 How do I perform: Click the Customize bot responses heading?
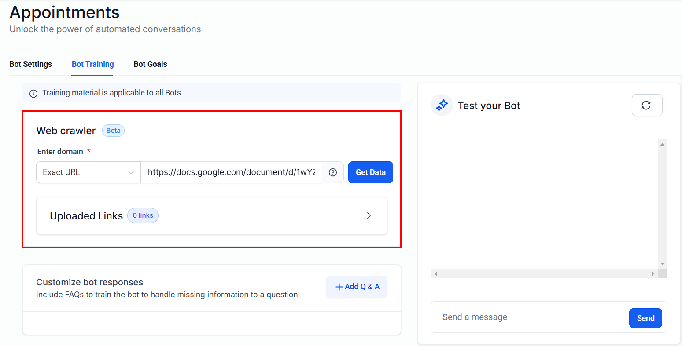click(90, 282)
